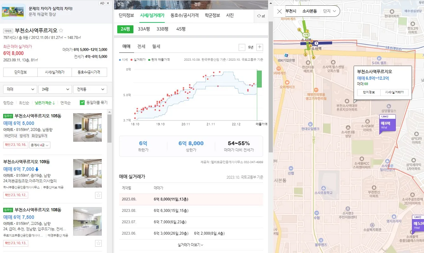
Task: Select the 45평 size tab
Action: tap(181, 29)
